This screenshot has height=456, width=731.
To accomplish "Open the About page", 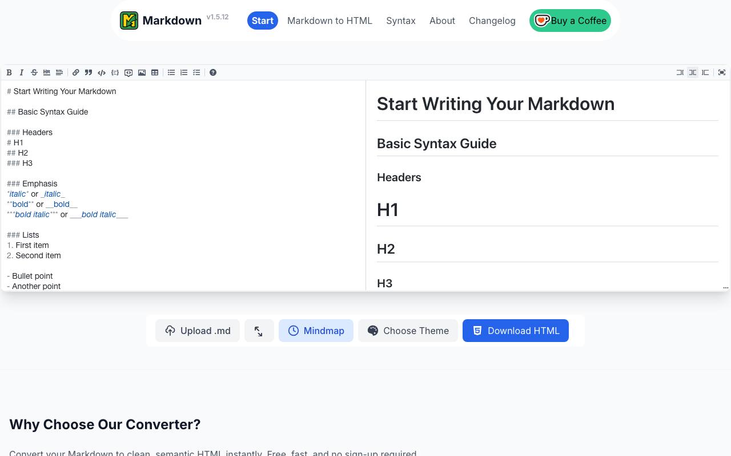I will pos(442,21).
